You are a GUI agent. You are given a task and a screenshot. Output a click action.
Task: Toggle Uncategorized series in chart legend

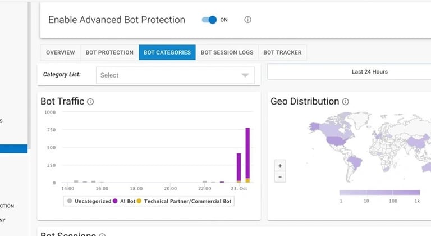coord(89,201)
